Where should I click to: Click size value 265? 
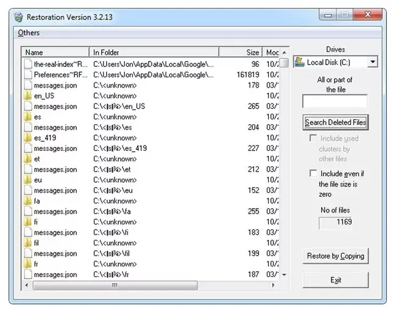coord(253,106)
